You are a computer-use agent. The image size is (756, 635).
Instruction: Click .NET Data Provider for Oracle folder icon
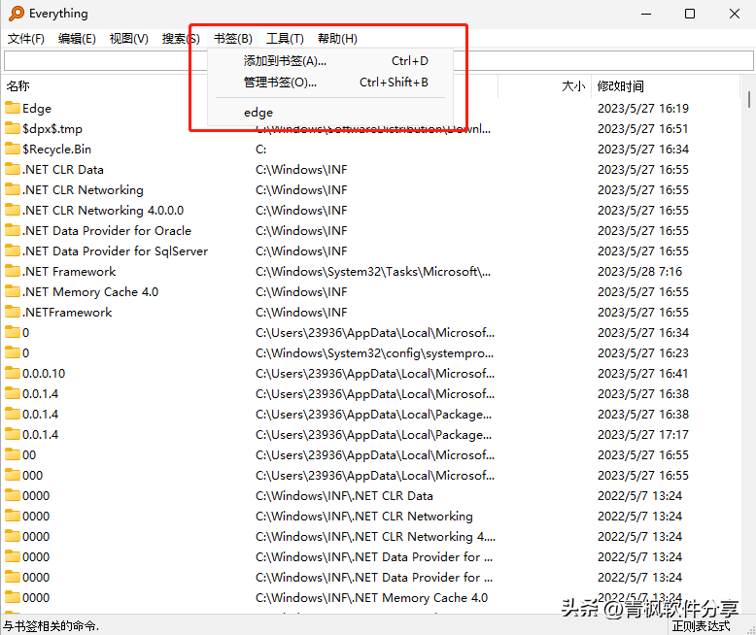click(x=13, y=230)
